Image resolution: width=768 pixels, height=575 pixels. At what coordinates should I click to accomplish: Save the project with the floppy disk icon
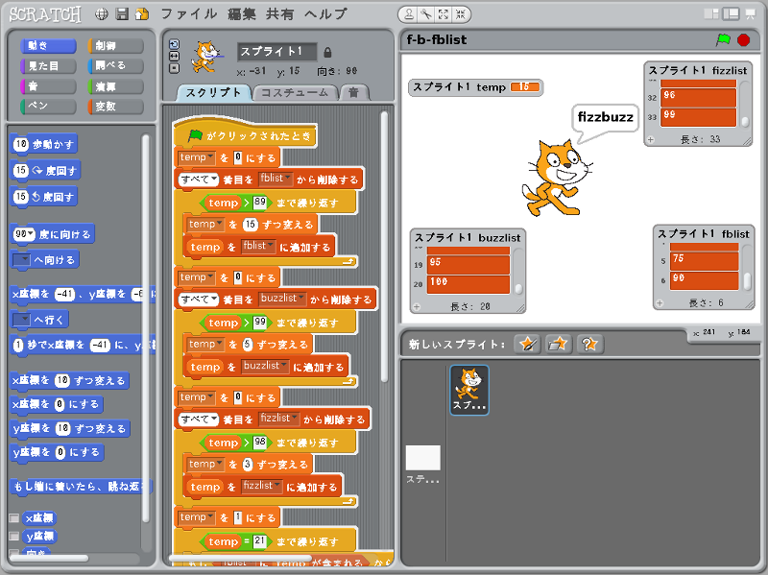(x=122, y=14)
